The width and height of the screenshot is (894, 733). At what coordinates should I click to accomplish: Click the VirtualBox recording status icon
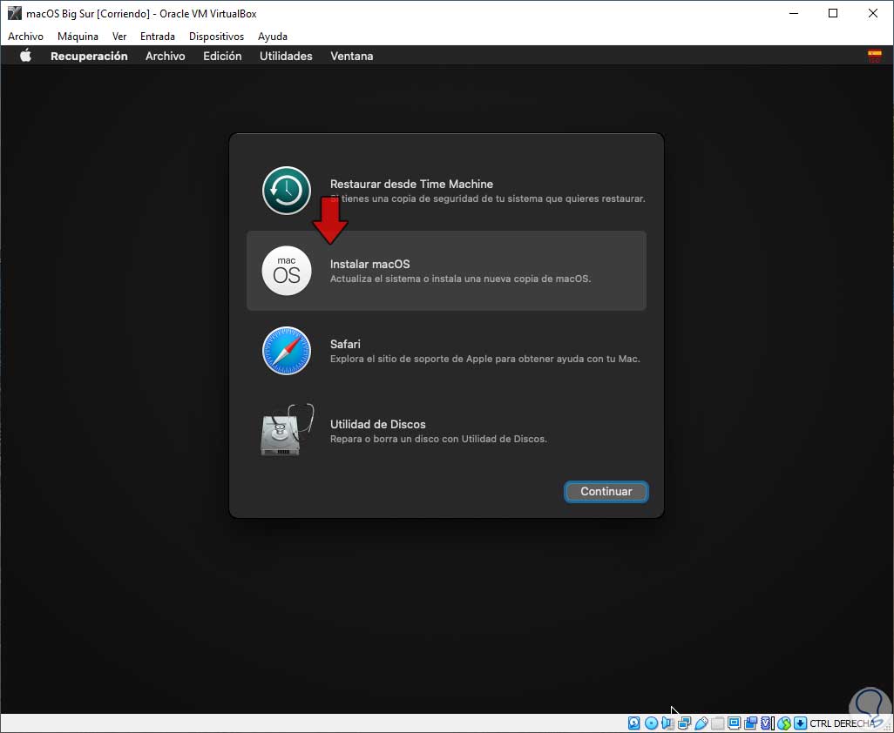750,723
